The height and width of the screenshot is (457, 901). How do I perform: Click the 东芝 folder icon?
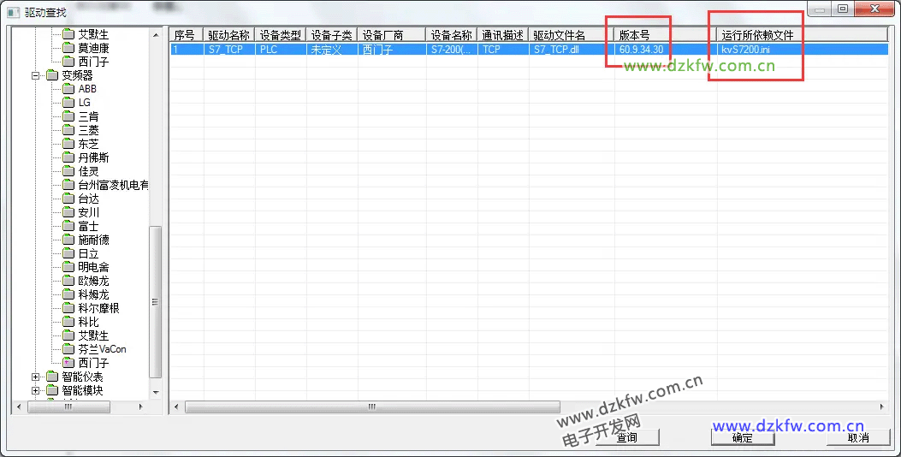tap(68, 144)
